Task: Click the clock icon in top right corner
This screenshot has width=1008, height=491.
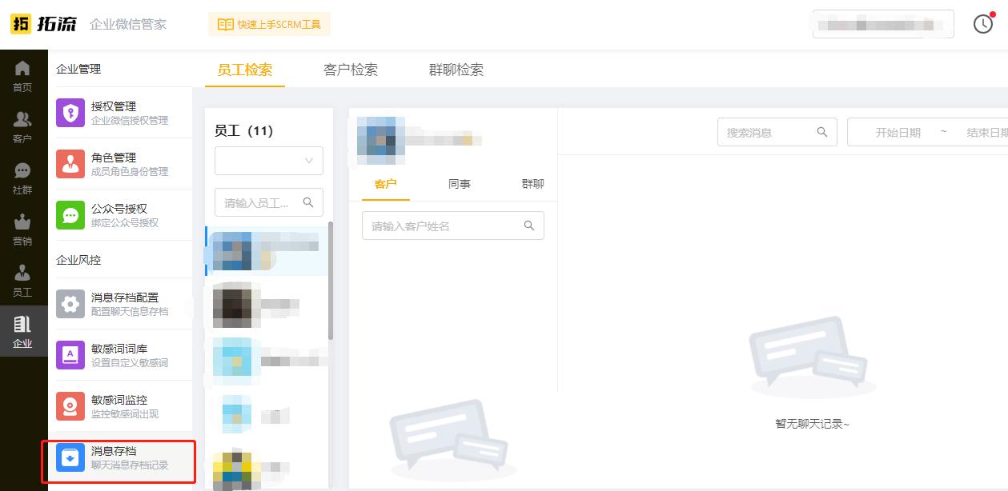Action: point(983,24)
